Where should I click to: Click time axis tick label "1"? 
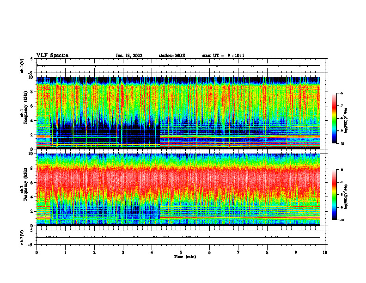[x=65, y=252]
